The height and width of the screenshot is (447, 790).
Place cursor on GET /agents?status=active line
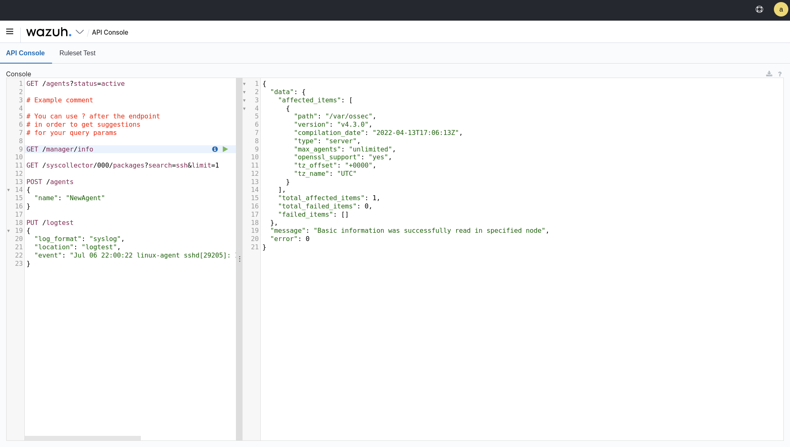click(75, 83)
